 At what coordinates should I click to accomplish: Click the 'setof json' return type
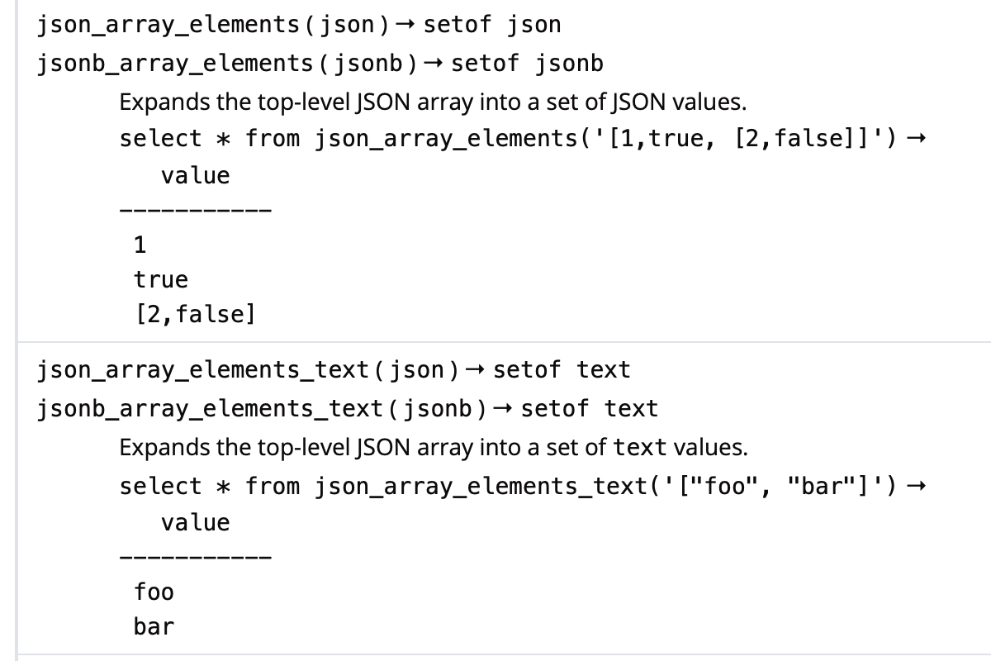click(x=492, y=25)
